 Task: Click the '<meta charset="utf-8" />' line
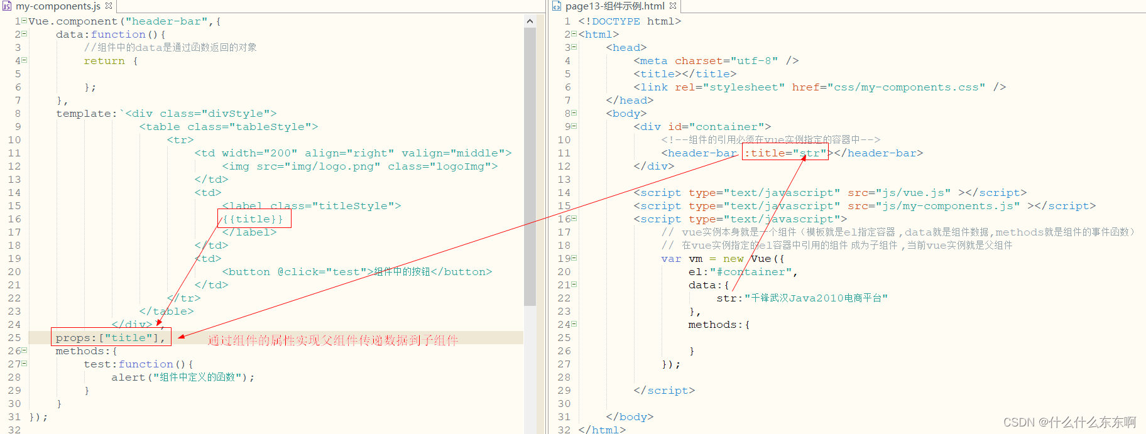click(716, 61)
